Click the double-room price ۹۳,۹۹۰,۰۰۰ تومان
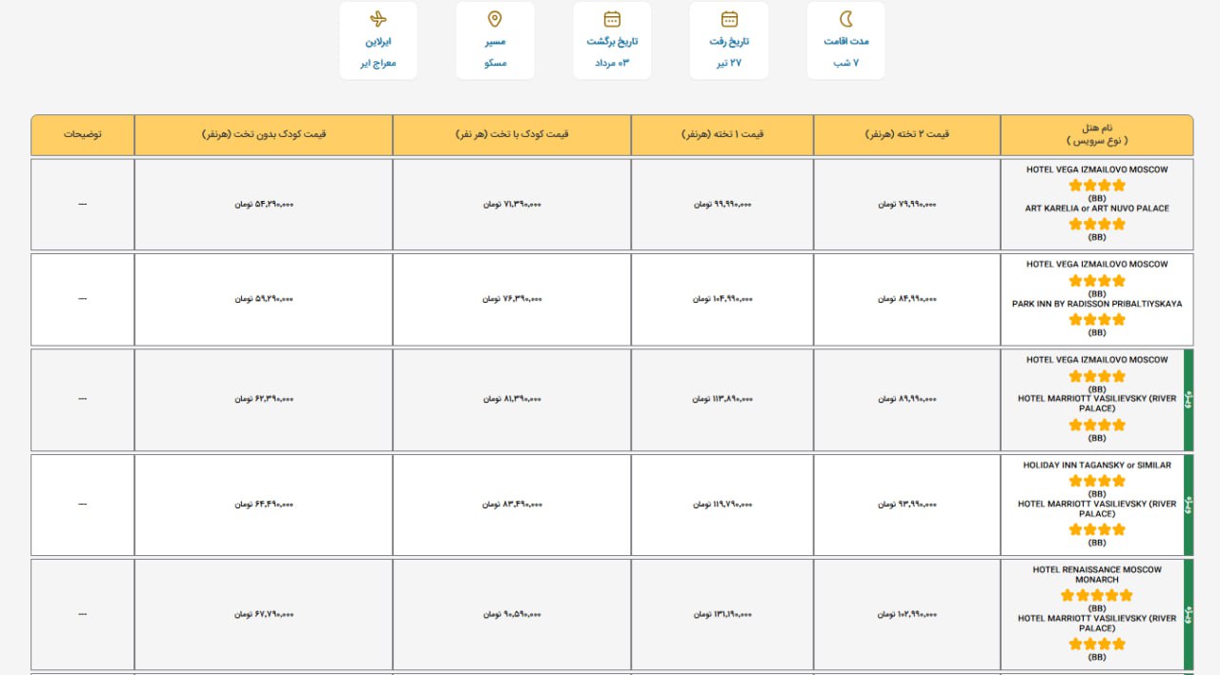 [x=907, y=505]
